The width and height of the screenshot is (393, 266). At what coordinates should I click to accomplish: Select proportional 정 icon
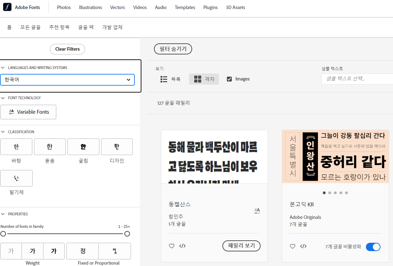(x=115, y=251)
